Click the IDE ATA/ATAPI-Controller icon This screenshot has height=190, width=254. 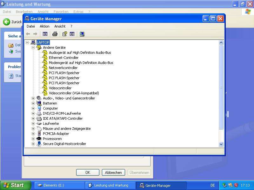pyautogui.click(x=39, y=118)
